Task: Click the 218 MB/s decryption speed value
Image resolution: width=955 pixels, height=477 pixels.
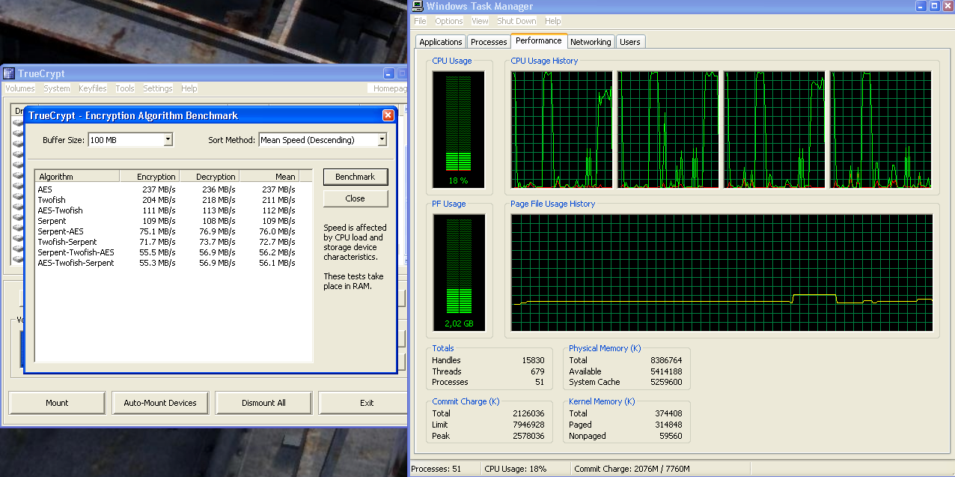Action: click(219, 200)
